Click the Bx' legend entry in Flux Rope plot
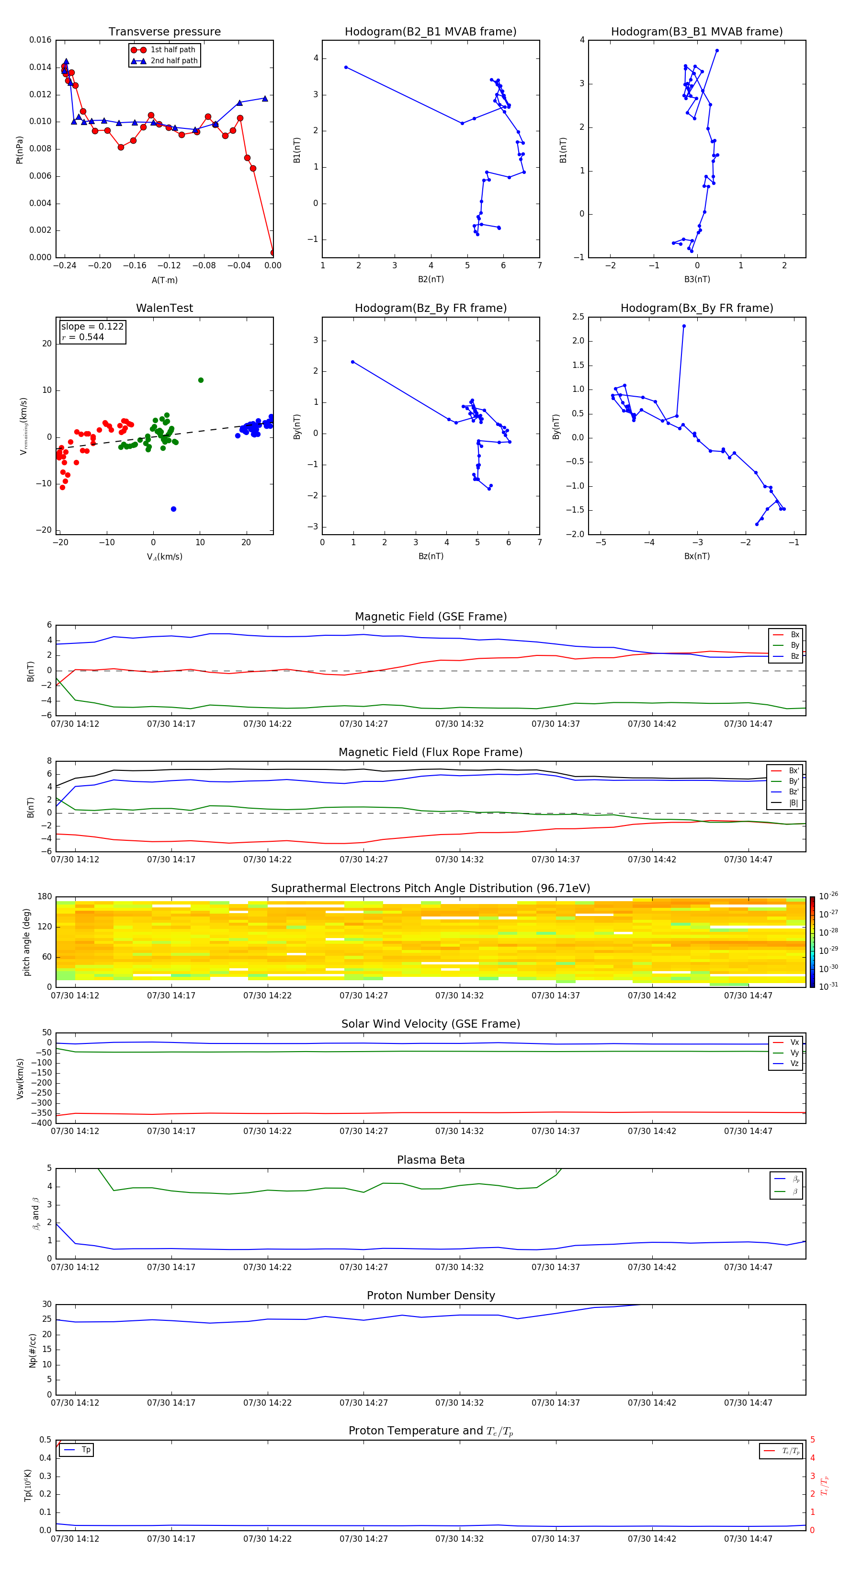Screen dimensions: 862x1581 (x=785, y=771)
